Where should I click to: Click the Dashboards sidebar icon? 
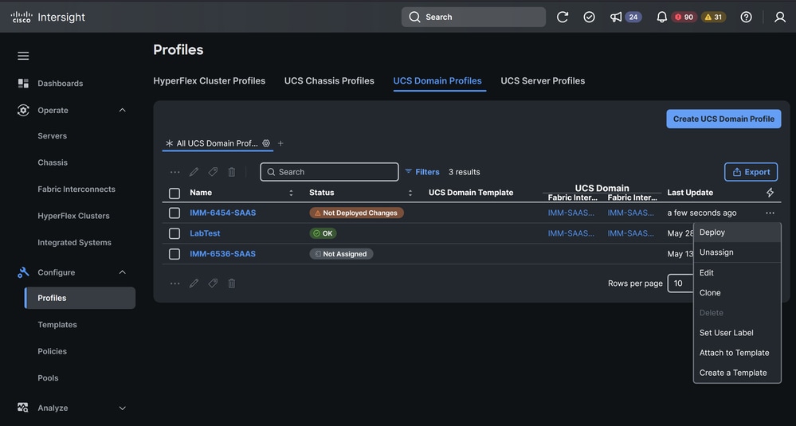pyautogui.click(x=23, y=83)
